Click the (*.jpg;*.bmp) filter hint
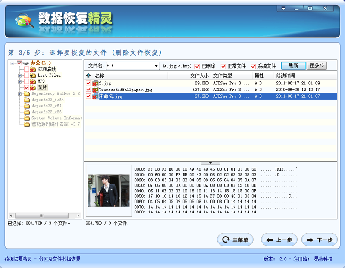The width and height of the screenshot is (345, 268). pos(177,66)
